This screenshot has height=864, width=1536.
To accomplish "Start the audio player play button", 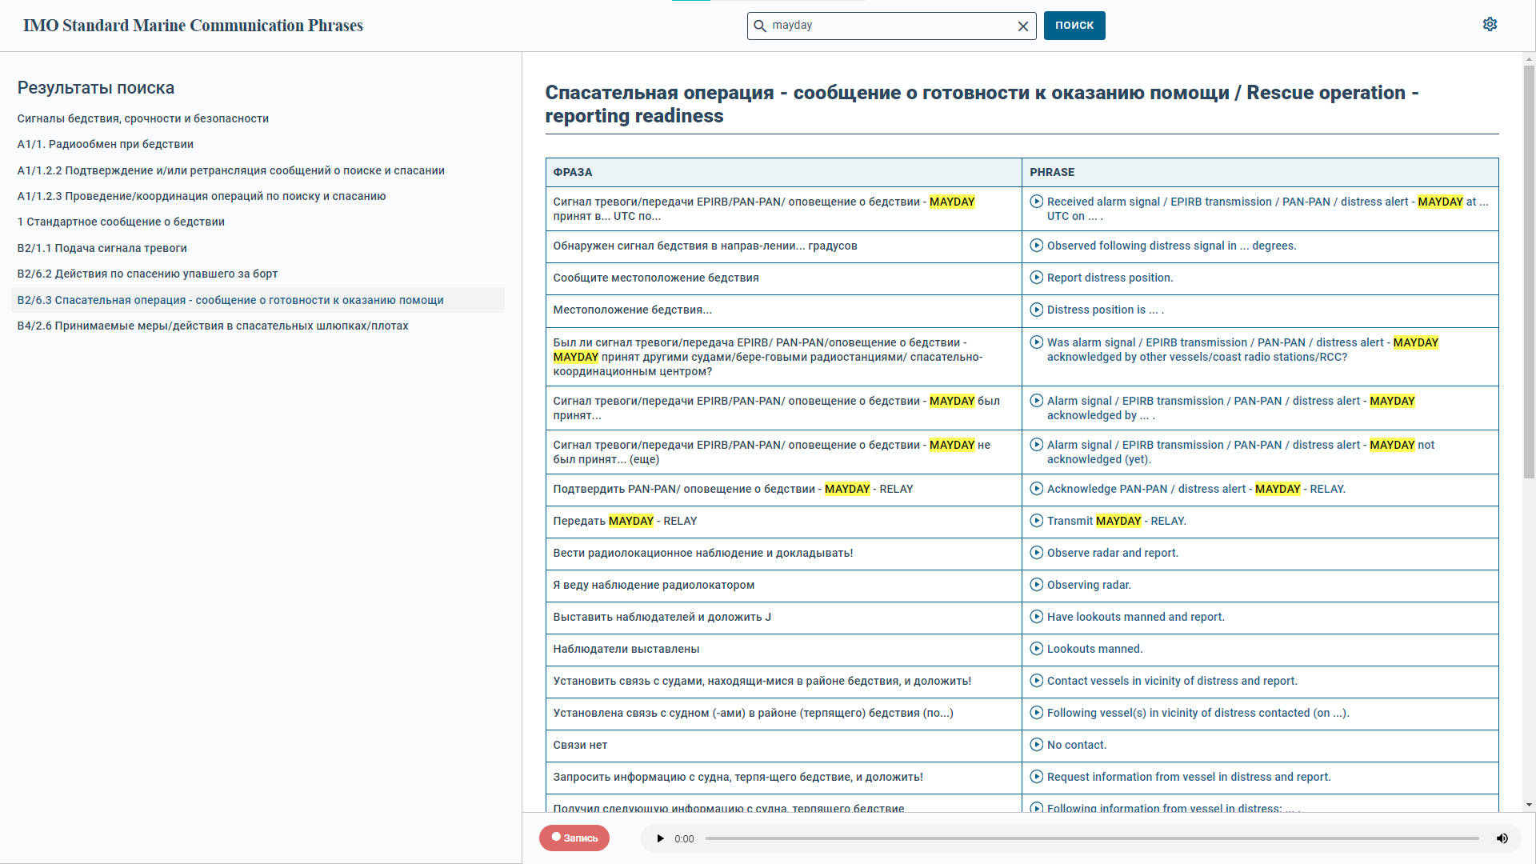I will 660,838.
